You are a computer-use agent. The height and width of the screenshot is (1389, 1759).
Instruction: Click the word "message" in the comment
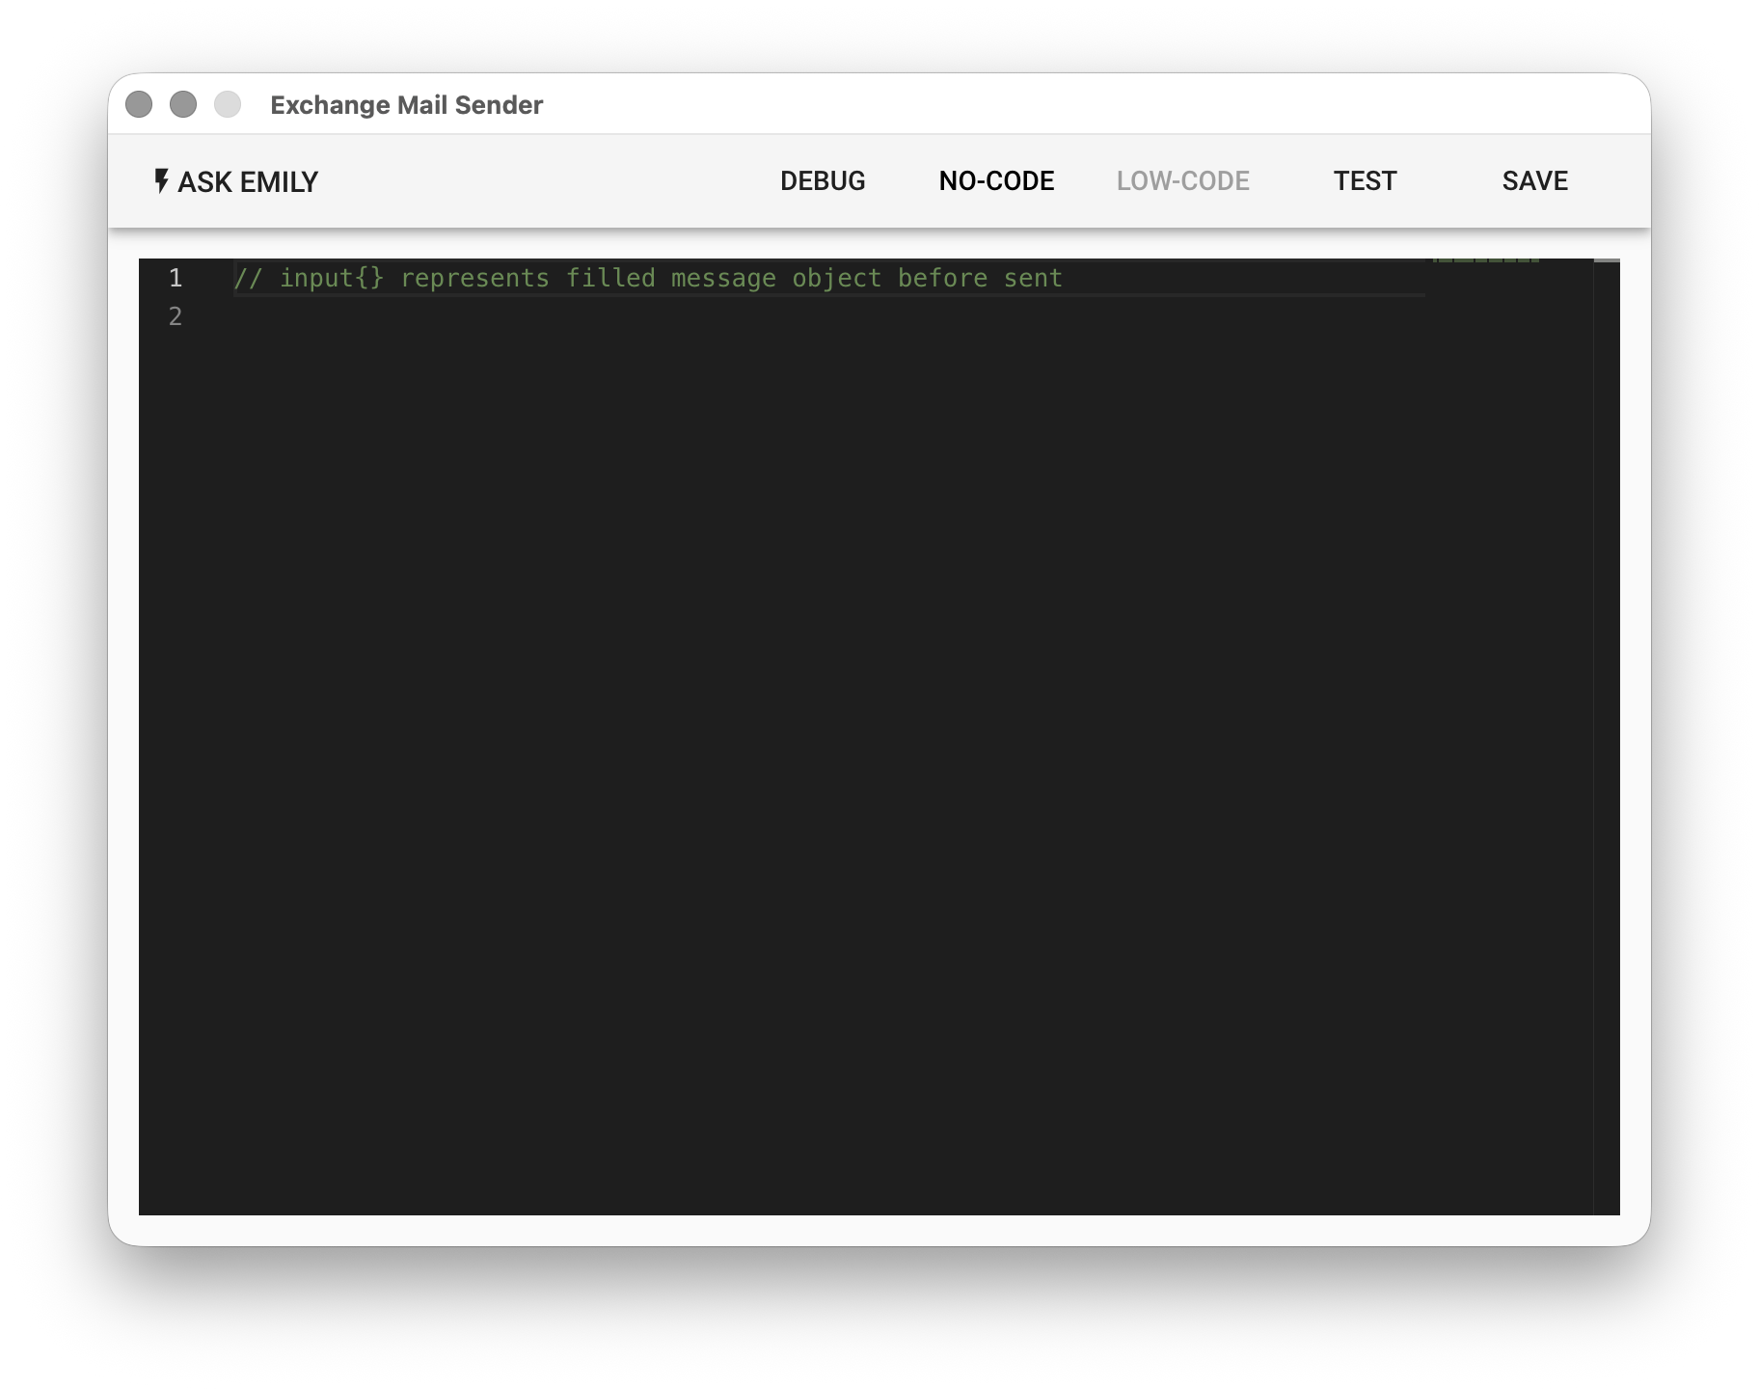tap(723, 279)
